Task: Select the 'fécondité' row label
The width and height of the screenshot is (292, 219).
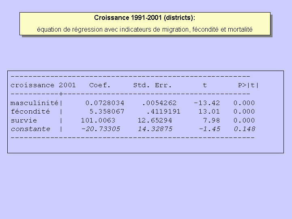Action: click(30, 112)
